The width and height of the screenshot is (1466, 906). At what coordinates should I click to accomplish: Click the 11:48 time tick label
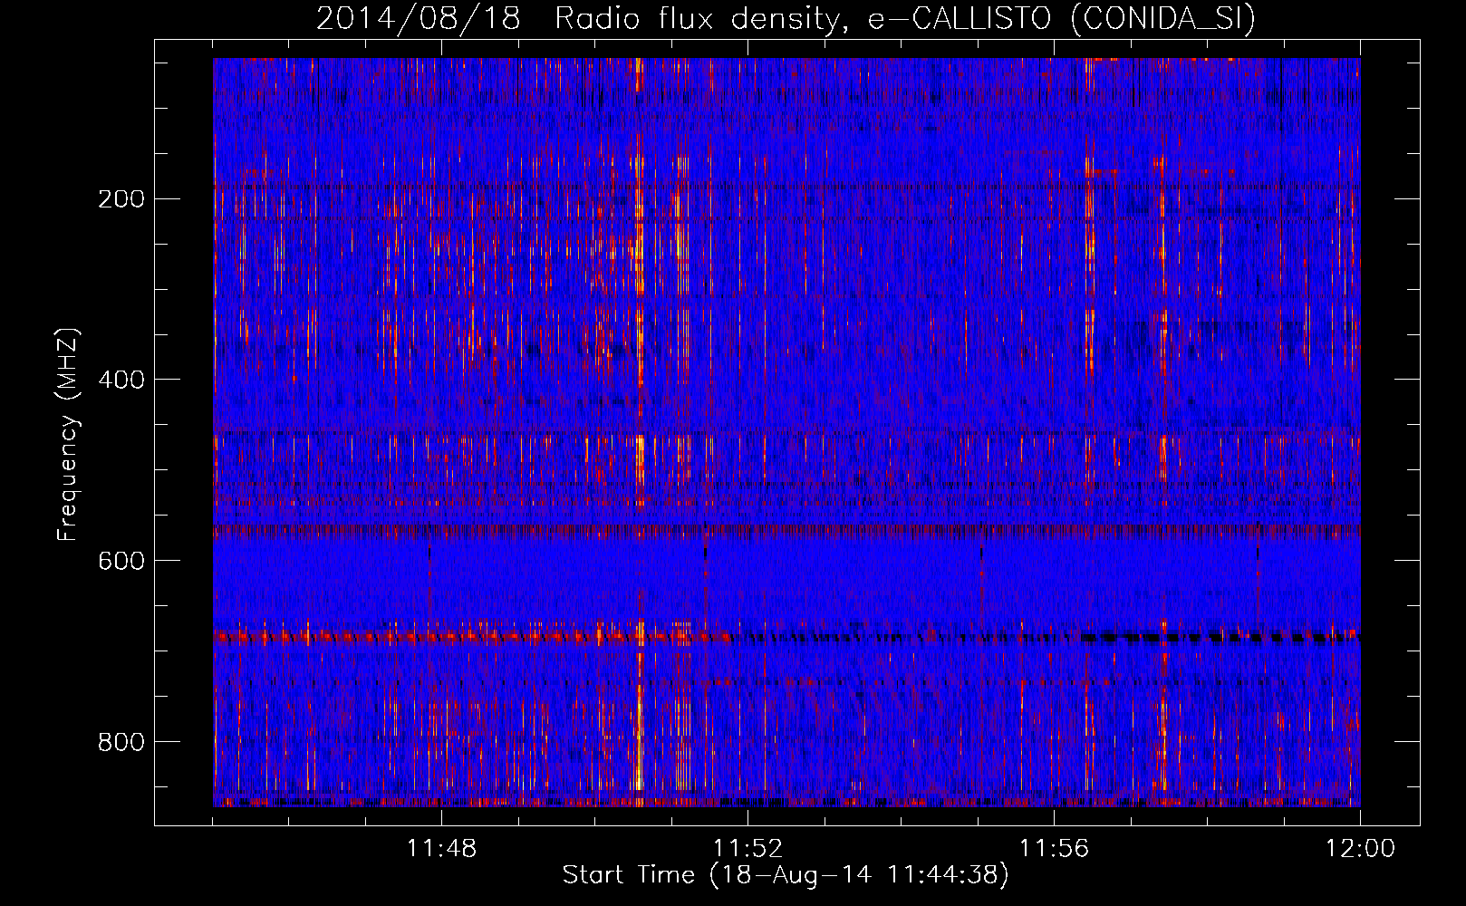pyautogui.click(x=441, y=849)
